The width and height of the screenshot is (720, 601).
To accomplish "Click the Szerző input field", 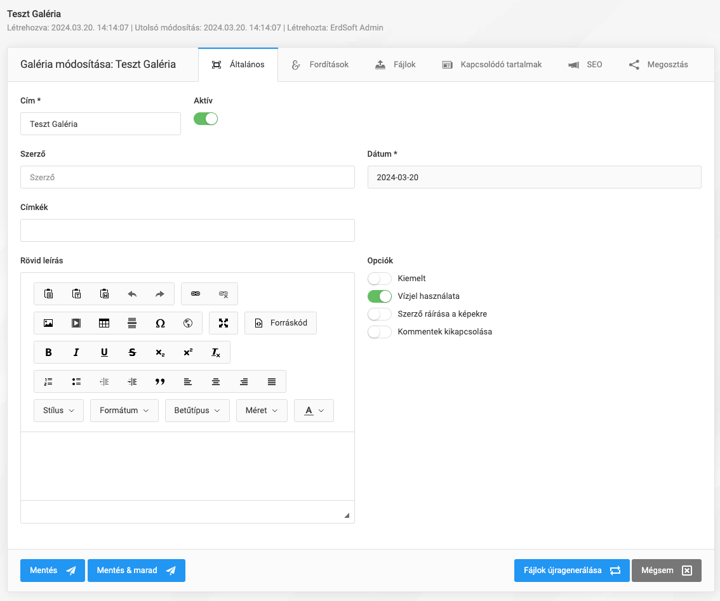I will [x=187, y=177].
